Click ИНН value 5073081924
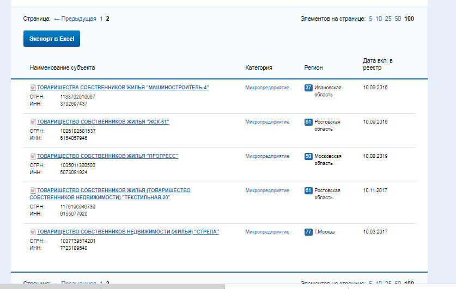 tap(74, 172)
